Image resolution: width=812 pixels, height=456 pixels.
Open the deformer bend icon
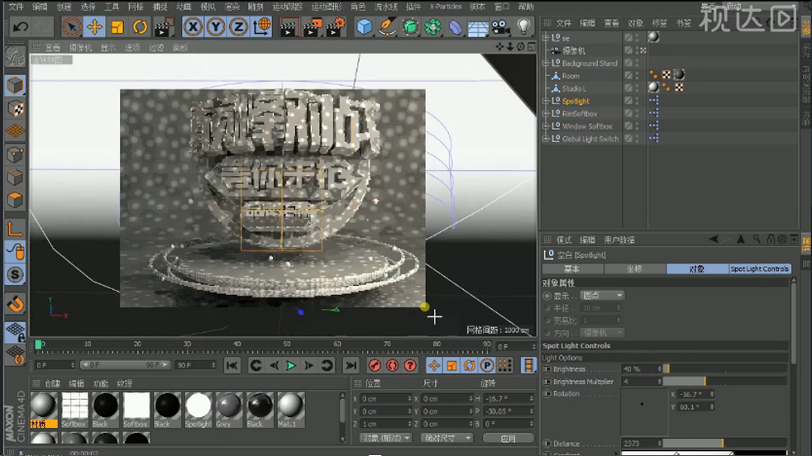tap(455, 26)
